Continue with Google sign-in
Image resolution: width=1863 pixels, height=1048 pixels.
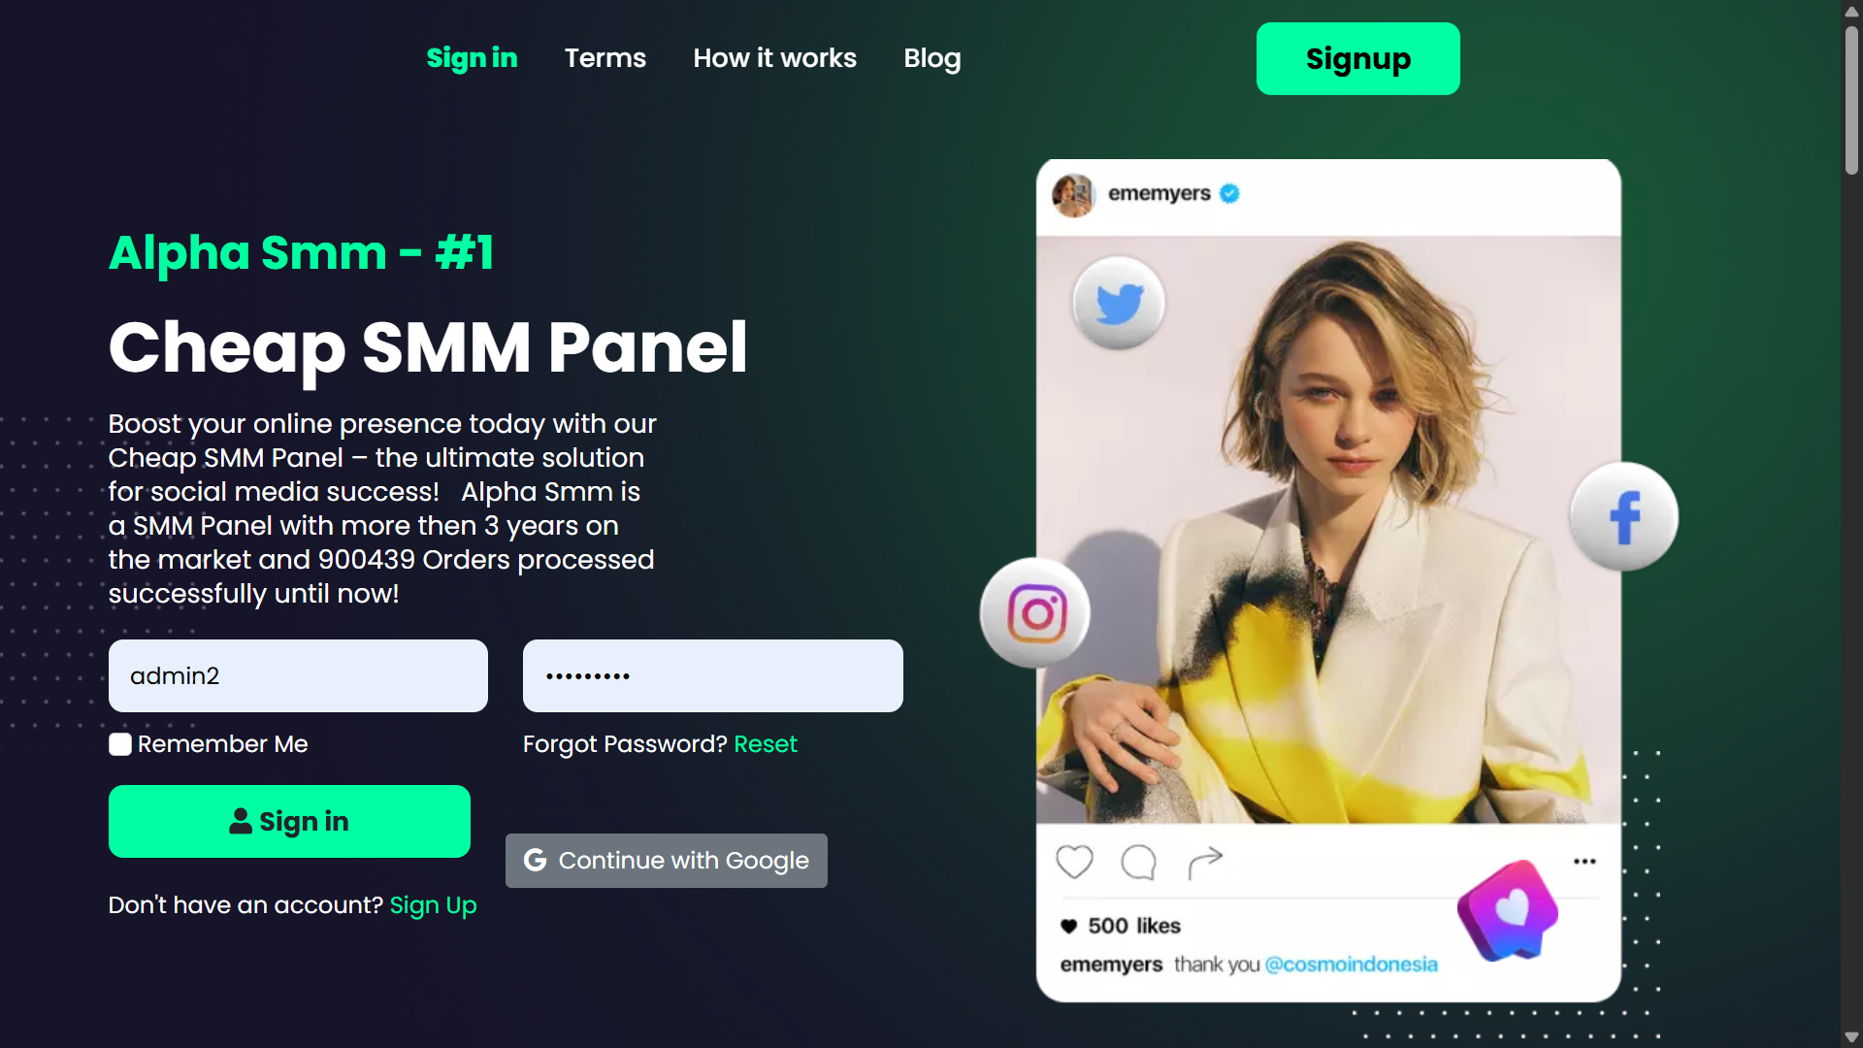667,861
